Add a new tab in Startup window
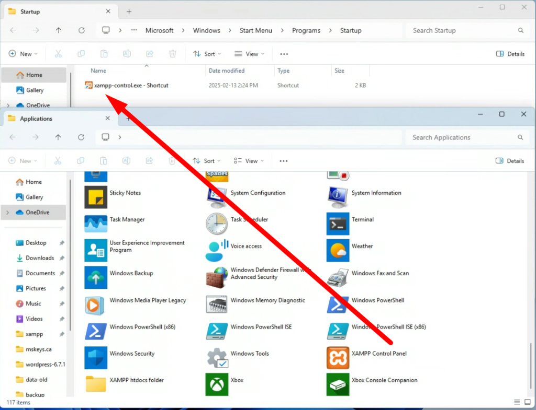This screenshot has width=536, height=410. point(129,11)
